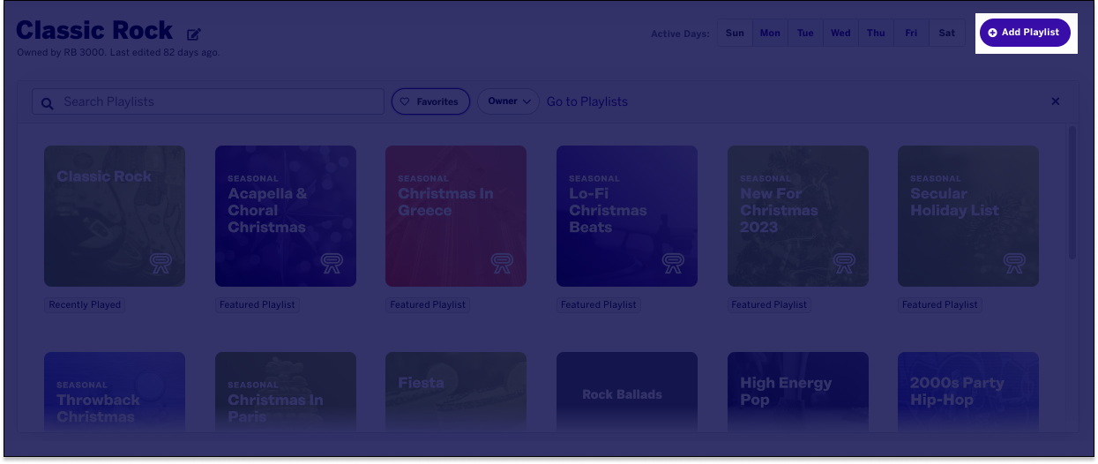Image resolution: width=1098 pixels, height=464 pixels.
Task: Toggle the Favorites filter
Action: [x=430, y=101]
